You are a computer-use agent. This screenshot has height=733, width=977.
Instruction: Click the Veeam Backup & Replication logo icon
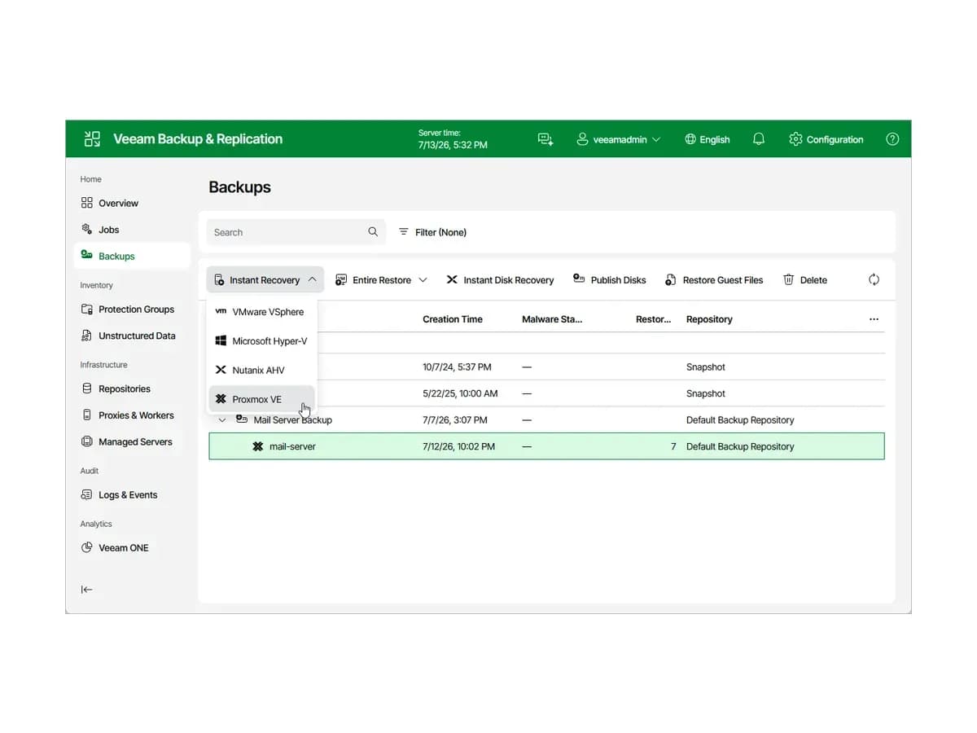click(x=92, y=139)
